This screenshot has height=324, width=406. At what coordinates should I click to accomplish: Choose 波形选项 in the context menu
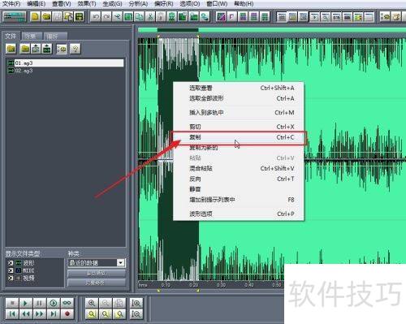point(239,214)
